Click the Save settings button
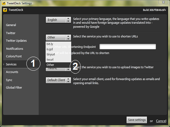The width and height of the screenshot is (170, 127). pos(137,120)
